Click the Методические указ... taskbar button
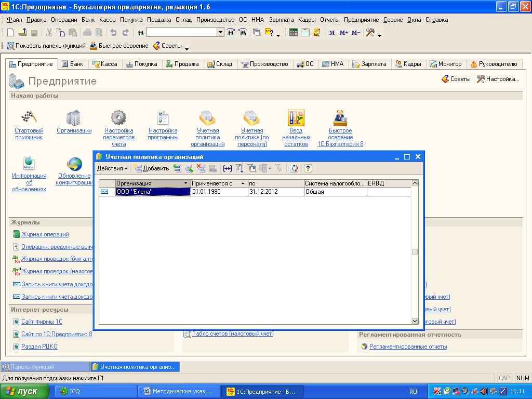This screenshot has height=399, width=532. coord(179,391)
